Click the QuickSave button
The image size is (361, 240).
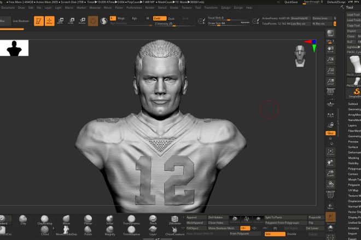(x=291, y=2)
